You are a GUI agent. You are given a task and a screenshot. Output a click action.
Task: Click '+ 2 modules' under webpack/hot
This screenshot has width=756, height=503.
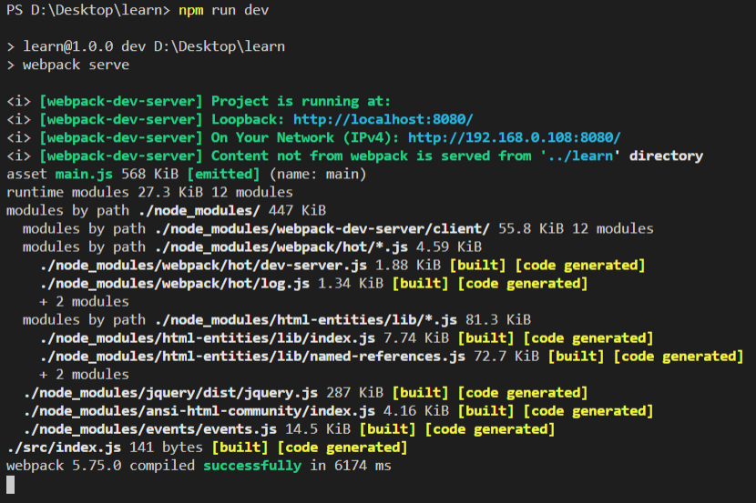point(85,302)
